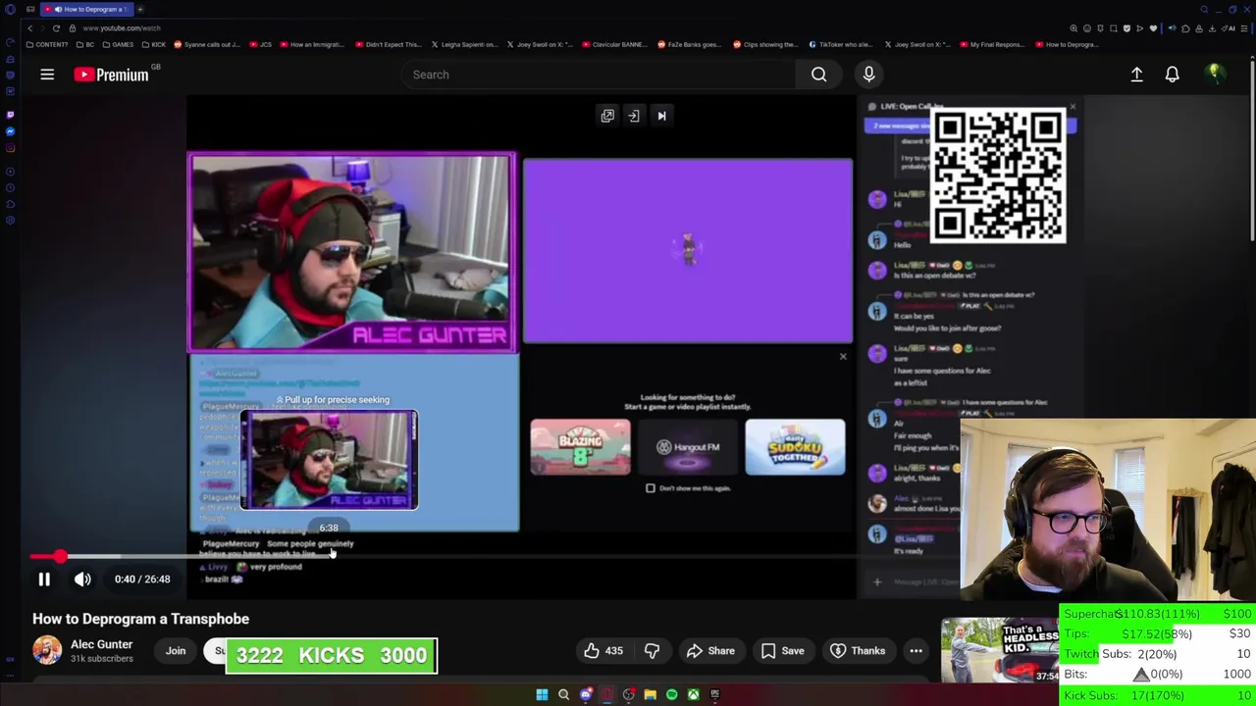Pause the video

44,580
